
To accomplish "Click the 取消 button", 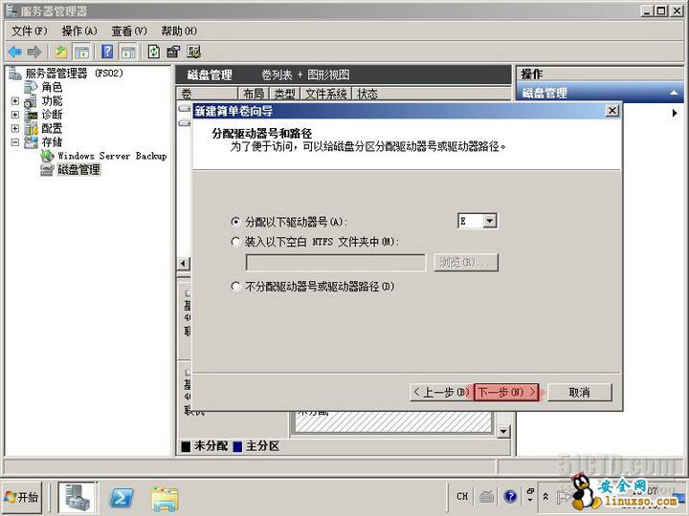I will pyautogui.click(x=578, y=392).
